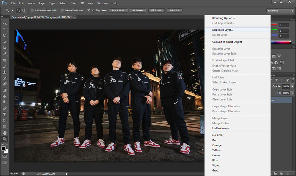Select the Crop tool
Screen dimensions: 296x176
[x=4, y=48]
